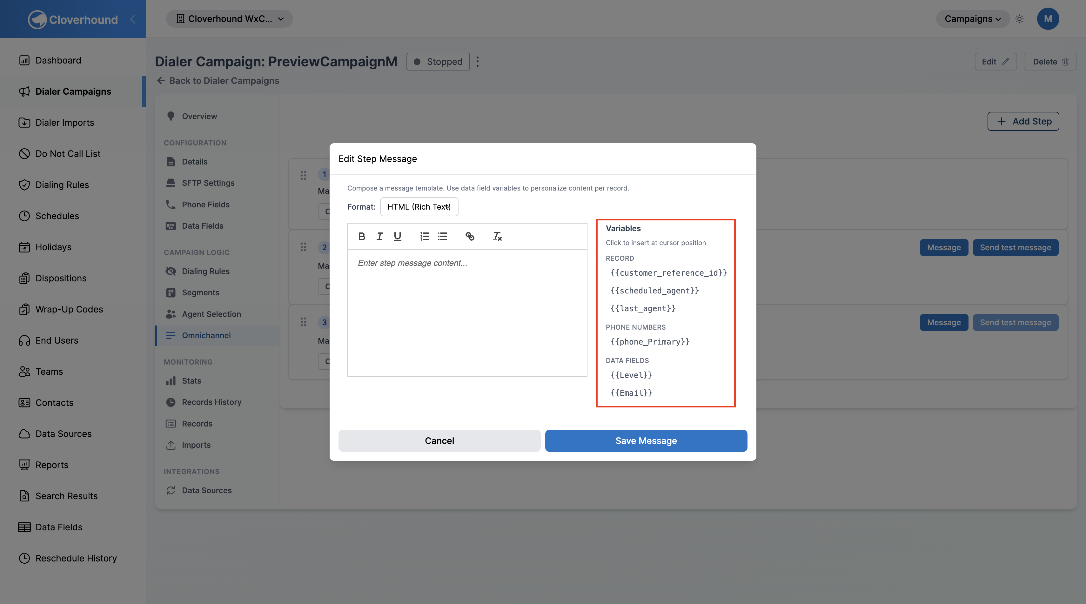This screenshot has width=1086, height=604.
Task: Insert the {{customer_reference_id}} variable
Action: click(x=669, y=273)
